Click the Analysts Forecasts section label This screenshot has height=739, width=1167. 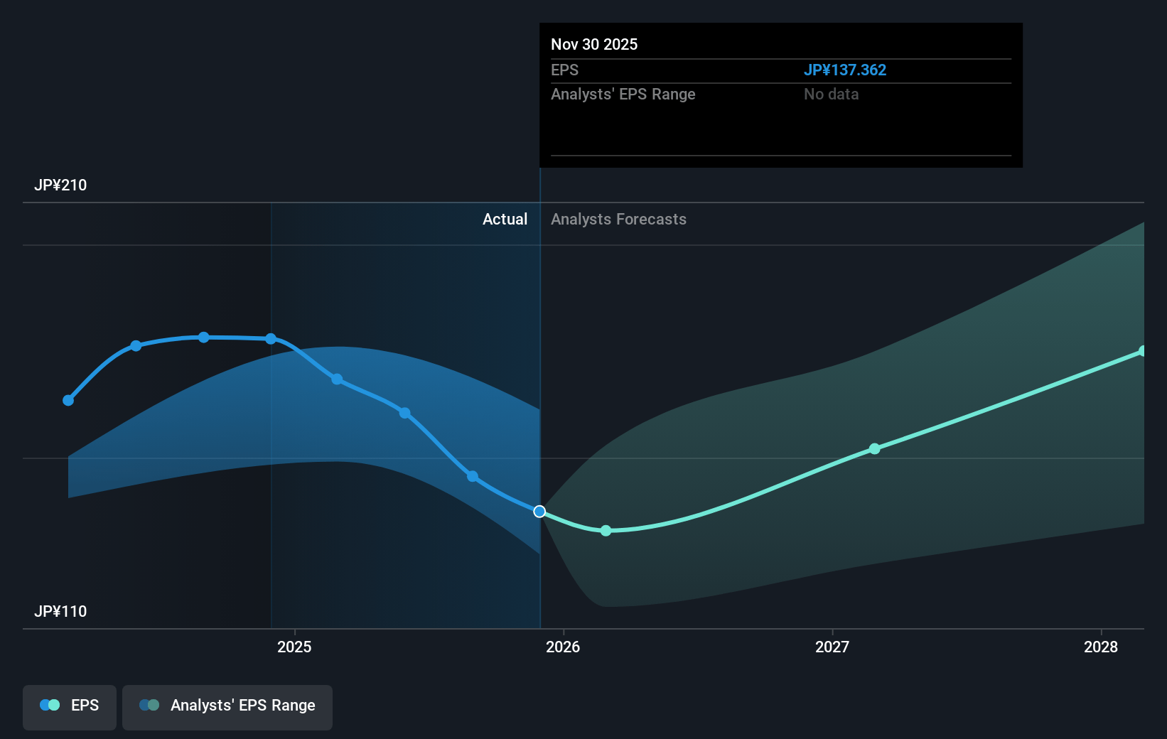pos(618,220)
